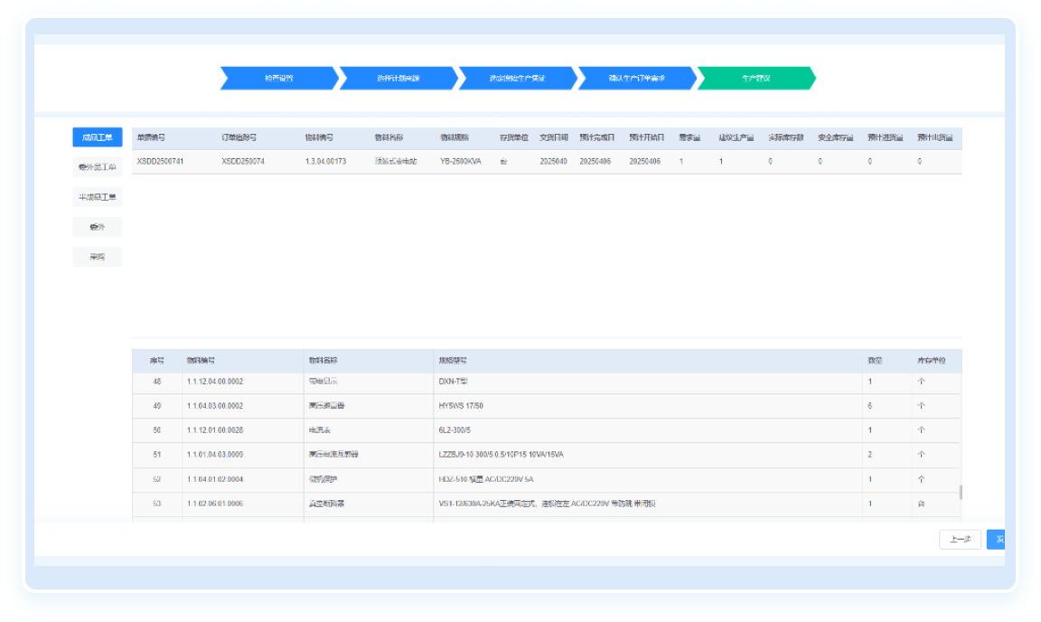This screenshot has height=622, width=1041.
Task: Select the third blue step arrow
Action: [517, 79]
